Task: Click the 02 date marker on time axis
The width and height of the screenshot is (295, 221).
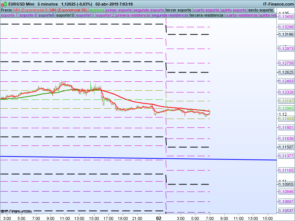Action: pyautogui.click(x=159, y=218)
